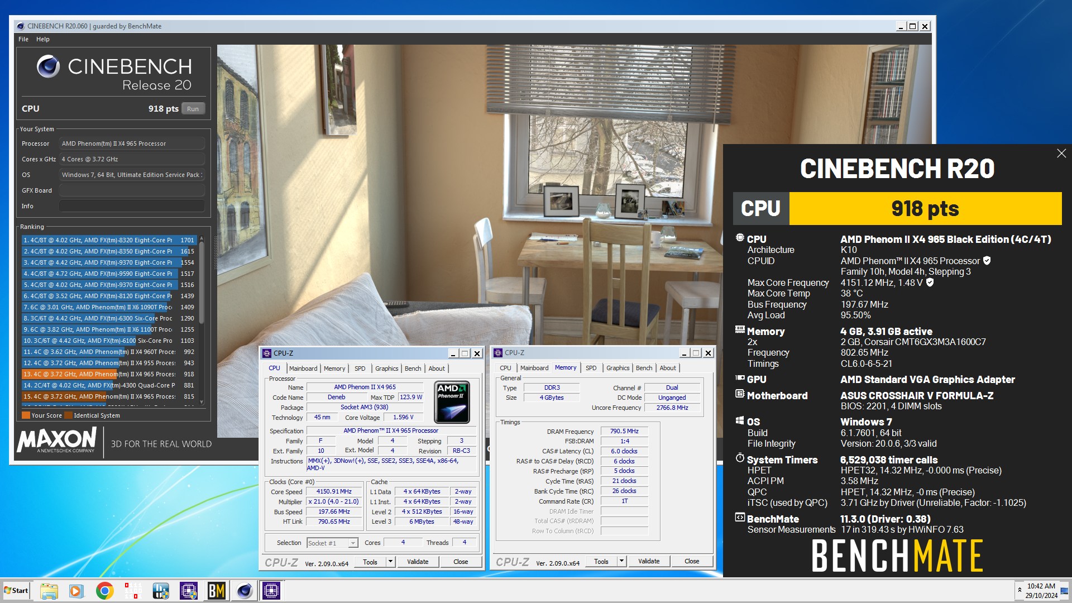Screen dimensions: 1072x603
Task: Close the BenchMate result overlay
Action: click(x=1061, y=154)
